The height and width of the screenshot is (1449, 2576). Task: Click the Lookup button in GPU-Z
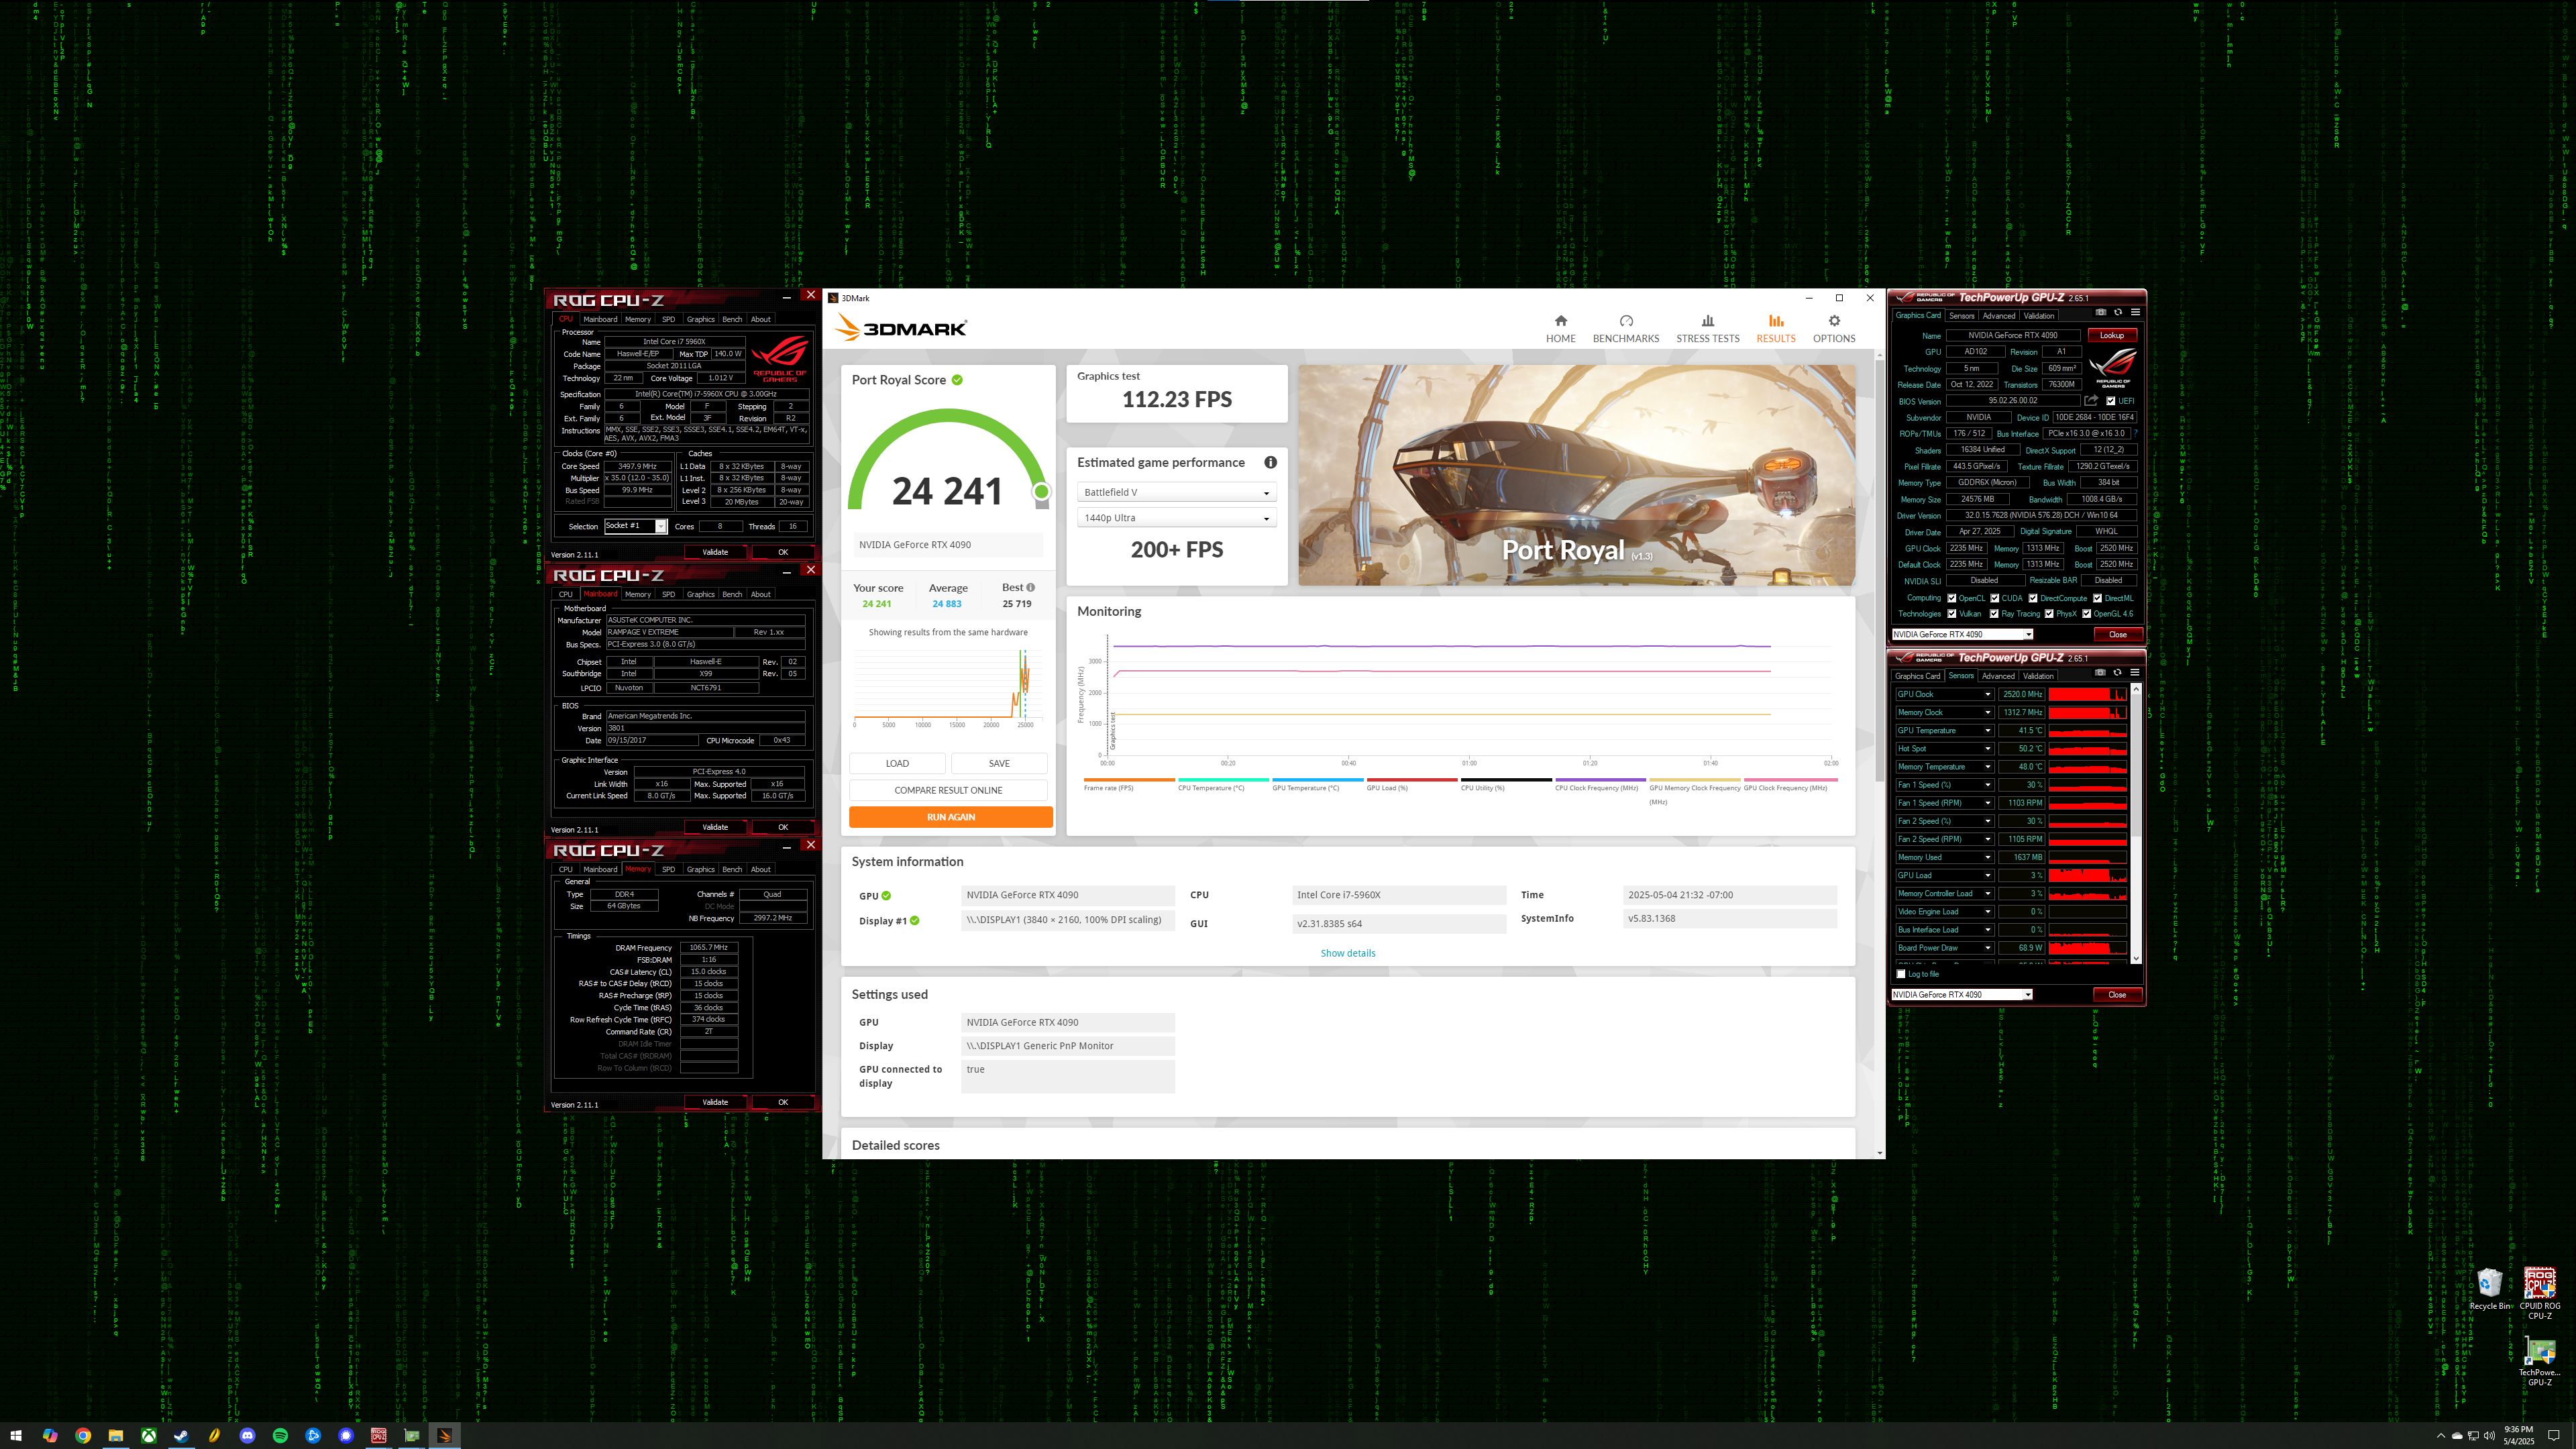(2111, 335)
